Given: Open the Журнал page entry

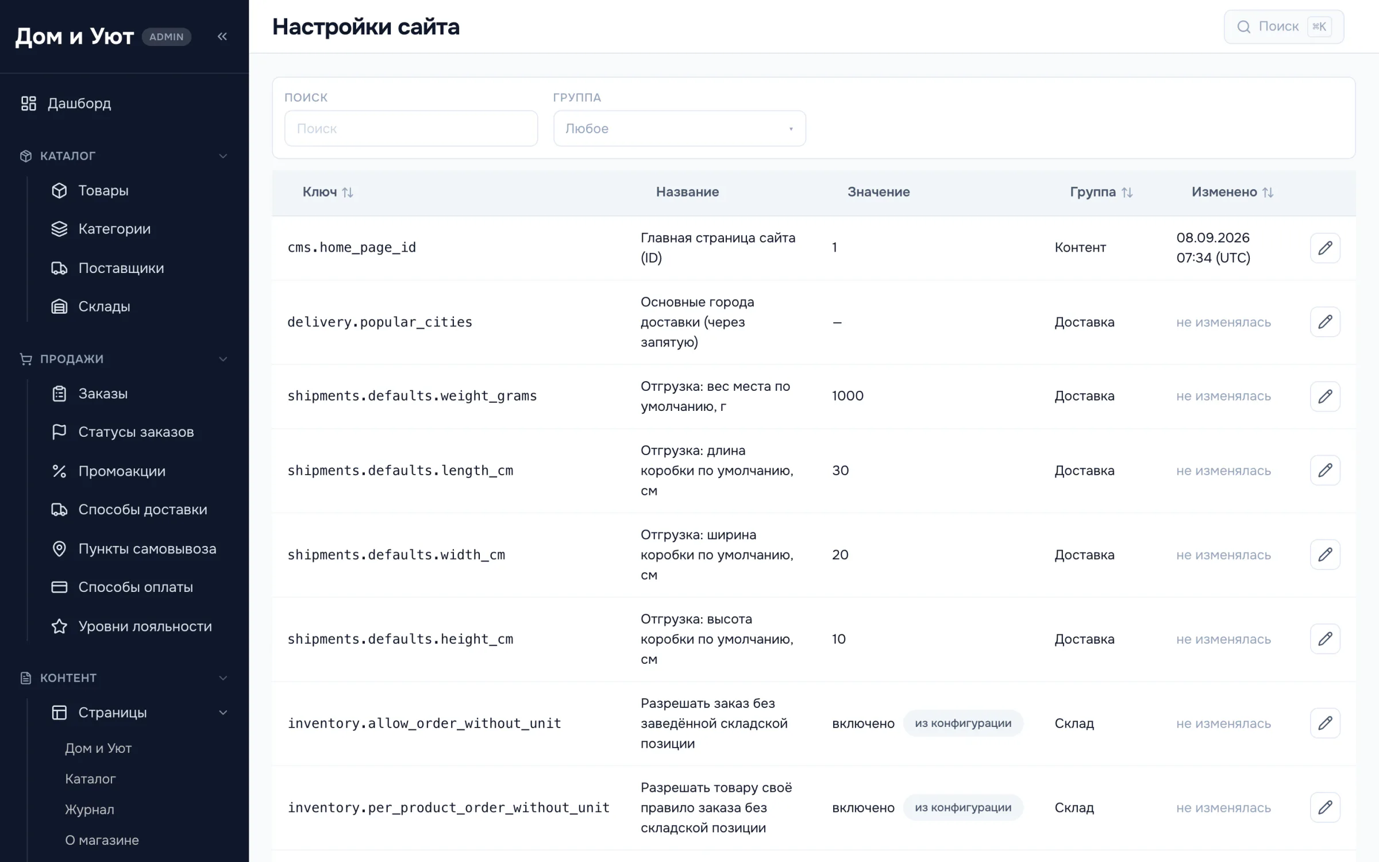Looking at the screenshot, I should click(90, 809).
